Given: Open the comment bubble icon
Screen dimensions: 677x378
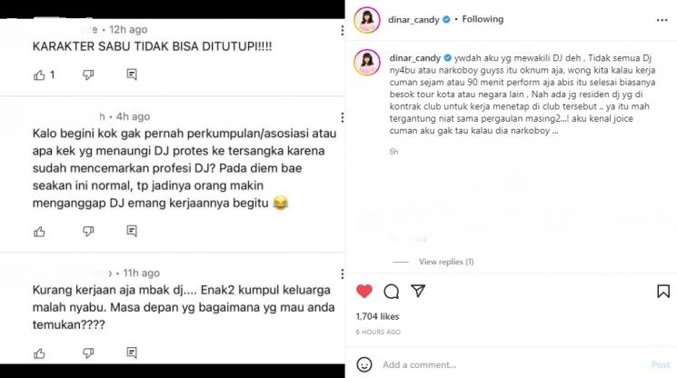Looking at the screenshot, I should (391, 292).
